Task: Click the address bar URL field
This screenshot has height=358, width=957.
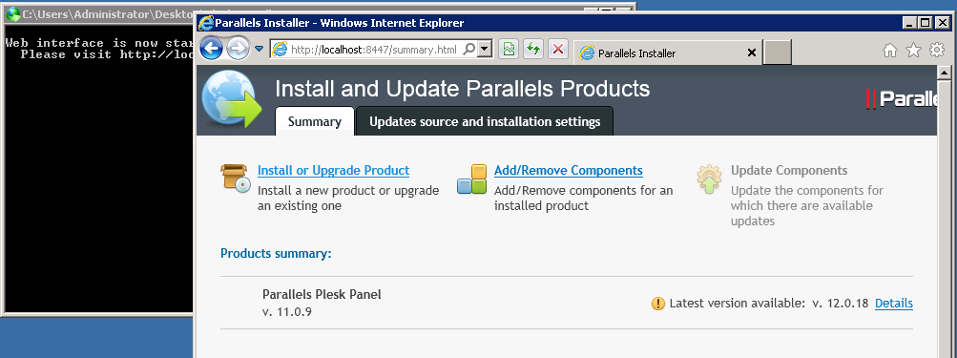Action: (373, 50)
